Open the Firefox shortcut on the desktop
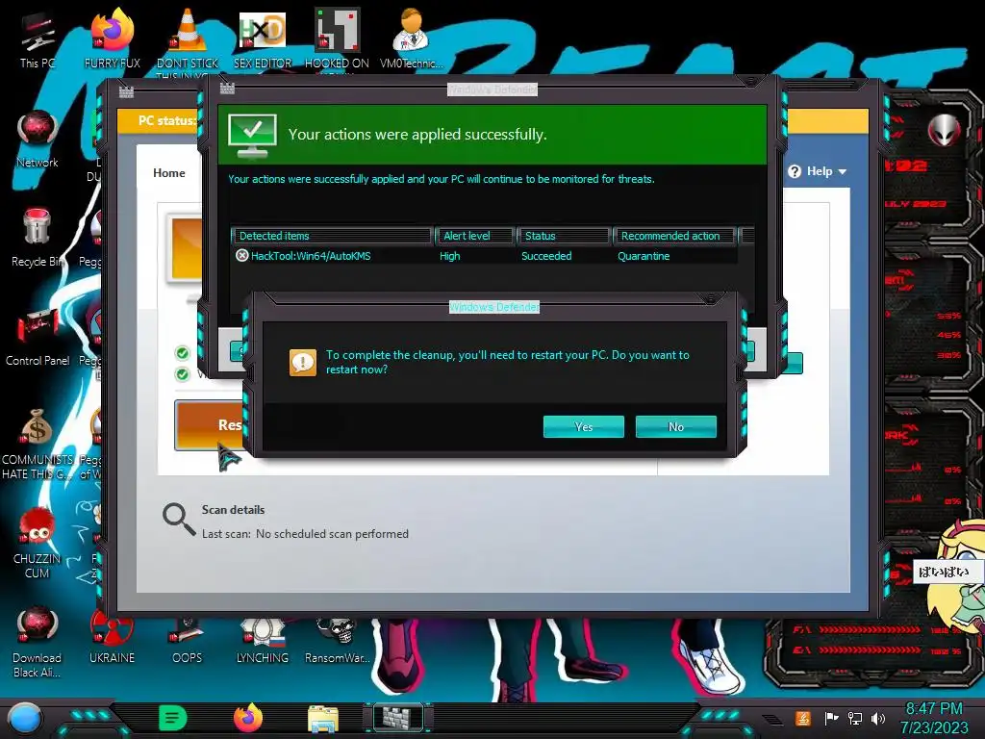This screenshot has width=985, height=739. pyautogui.click(x=113, y=39)
